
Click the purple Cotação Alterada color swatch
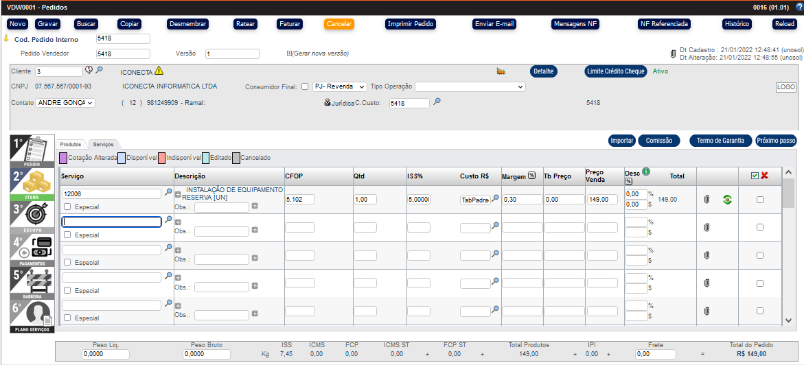point(63,158)
